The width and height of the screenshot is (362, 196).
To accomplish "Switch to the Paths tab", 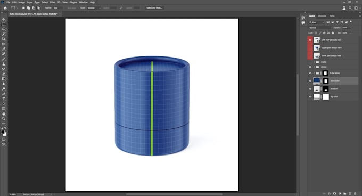I will tap(332, 16).
